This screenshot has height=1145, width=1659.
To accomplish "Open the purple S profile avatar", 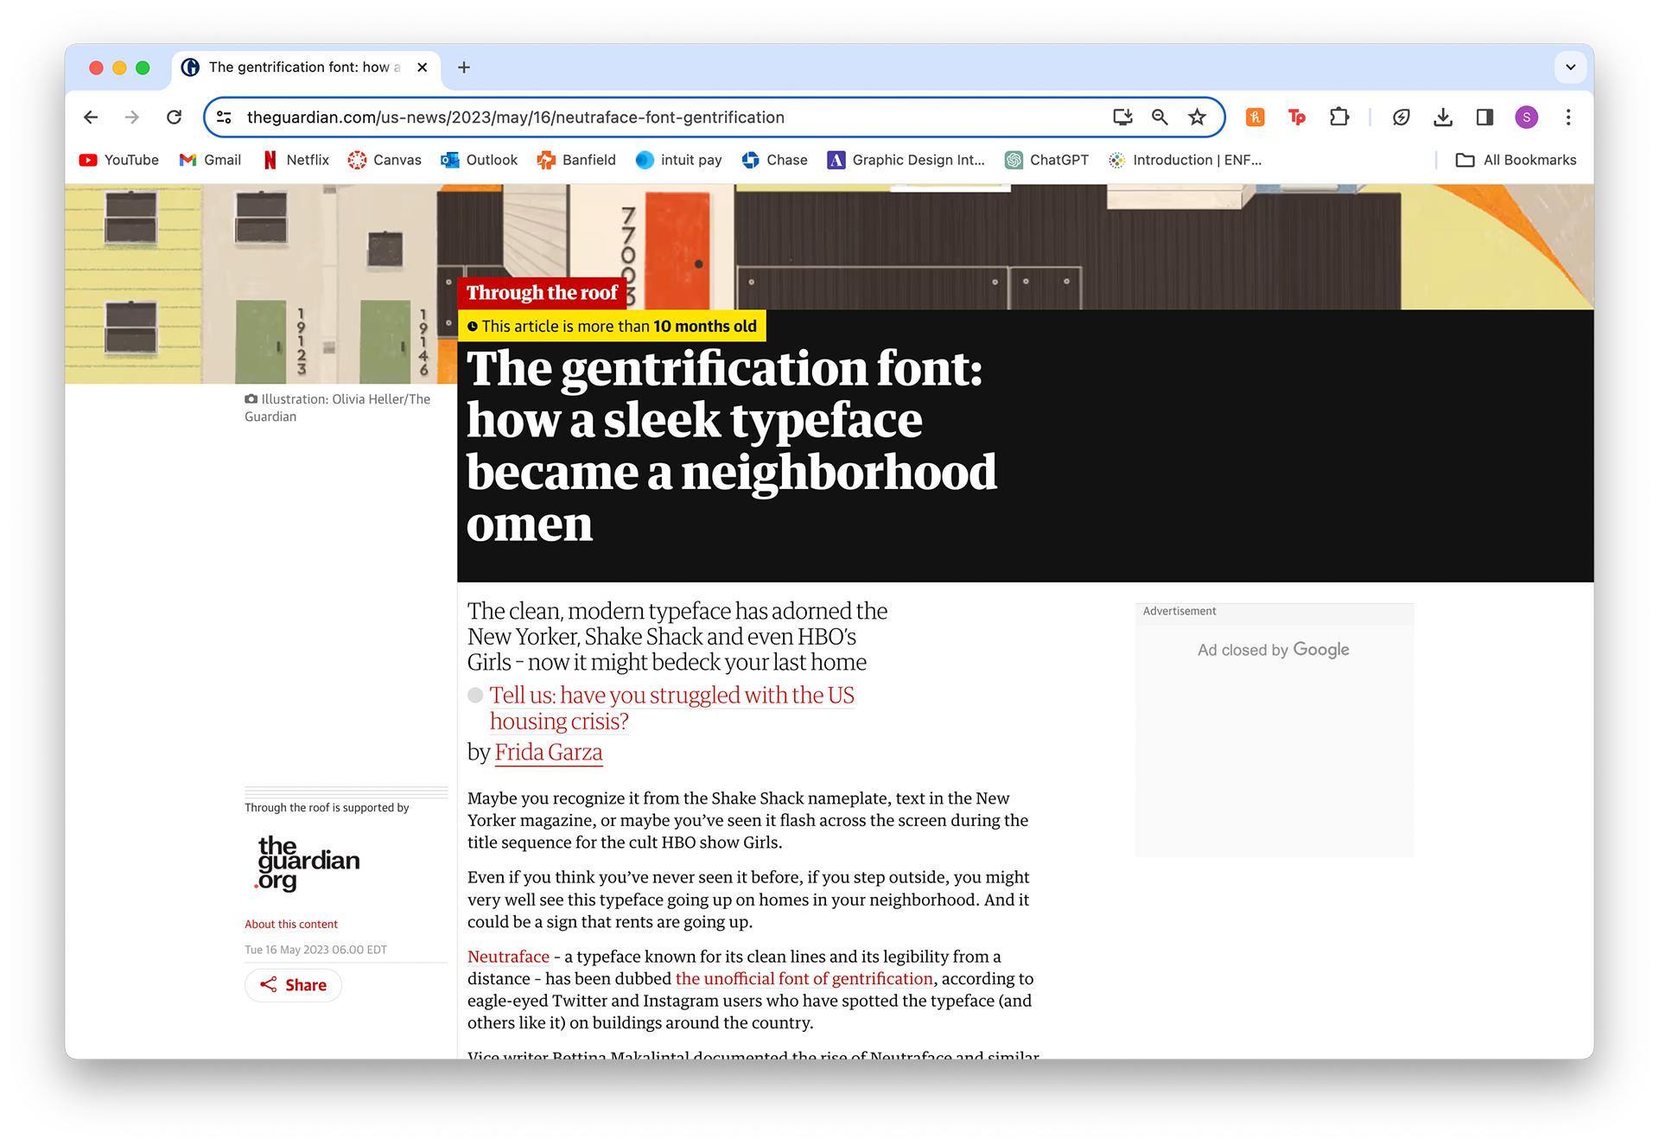I will 1527,118.
